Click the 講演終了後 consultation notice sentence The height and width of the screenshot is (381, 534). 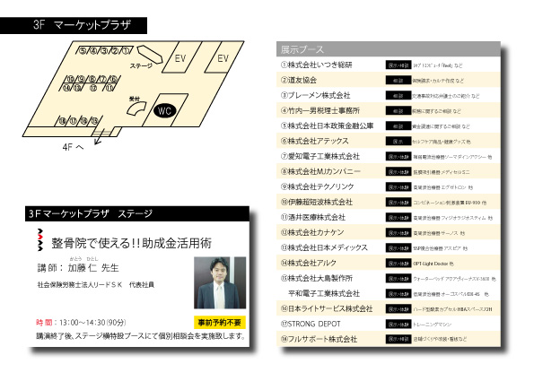[141, 336]
